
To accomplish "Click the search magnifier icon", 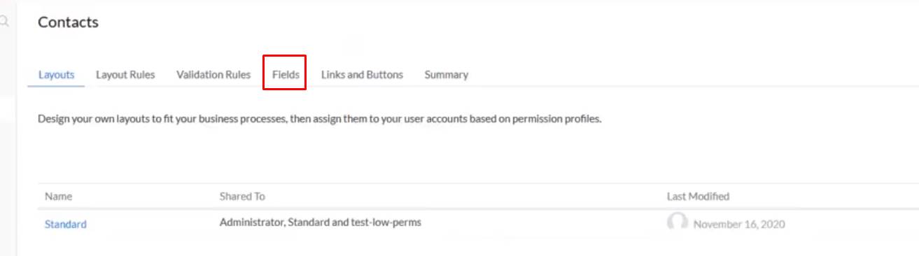I will point(4,22).
